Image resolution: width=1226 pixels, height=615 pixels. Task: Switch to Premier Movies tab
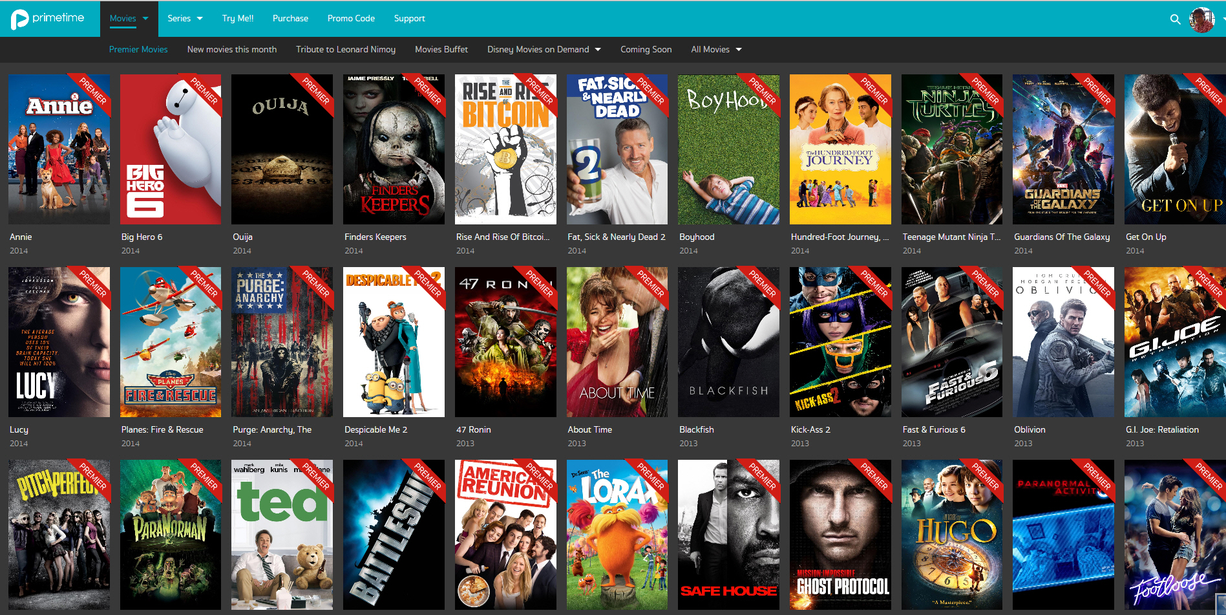click(x=138, y=50)
